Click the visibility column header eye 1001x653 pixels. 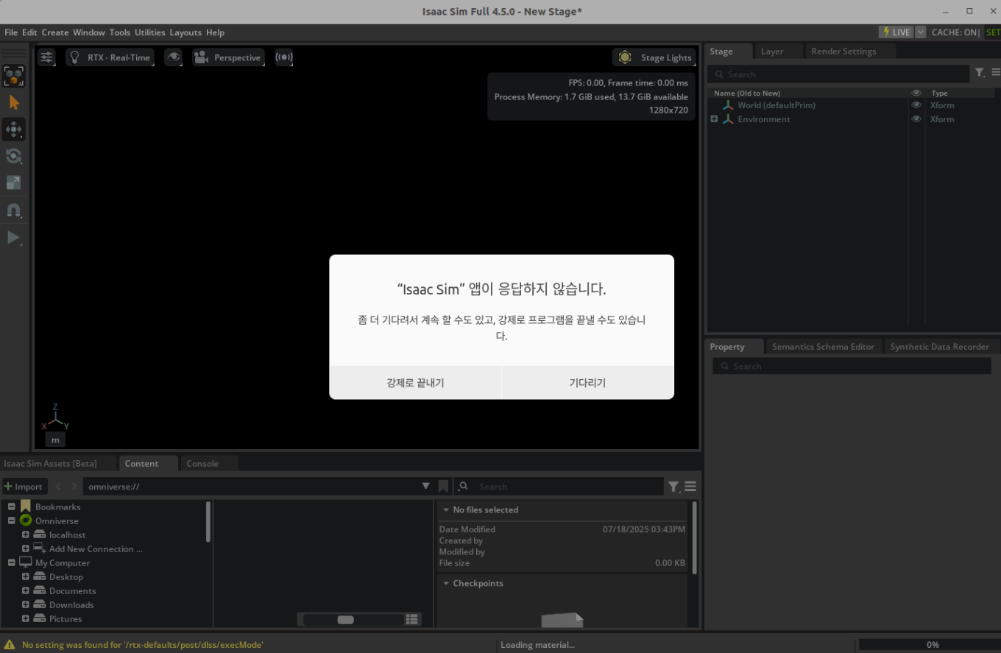click(x=916, y=93)
